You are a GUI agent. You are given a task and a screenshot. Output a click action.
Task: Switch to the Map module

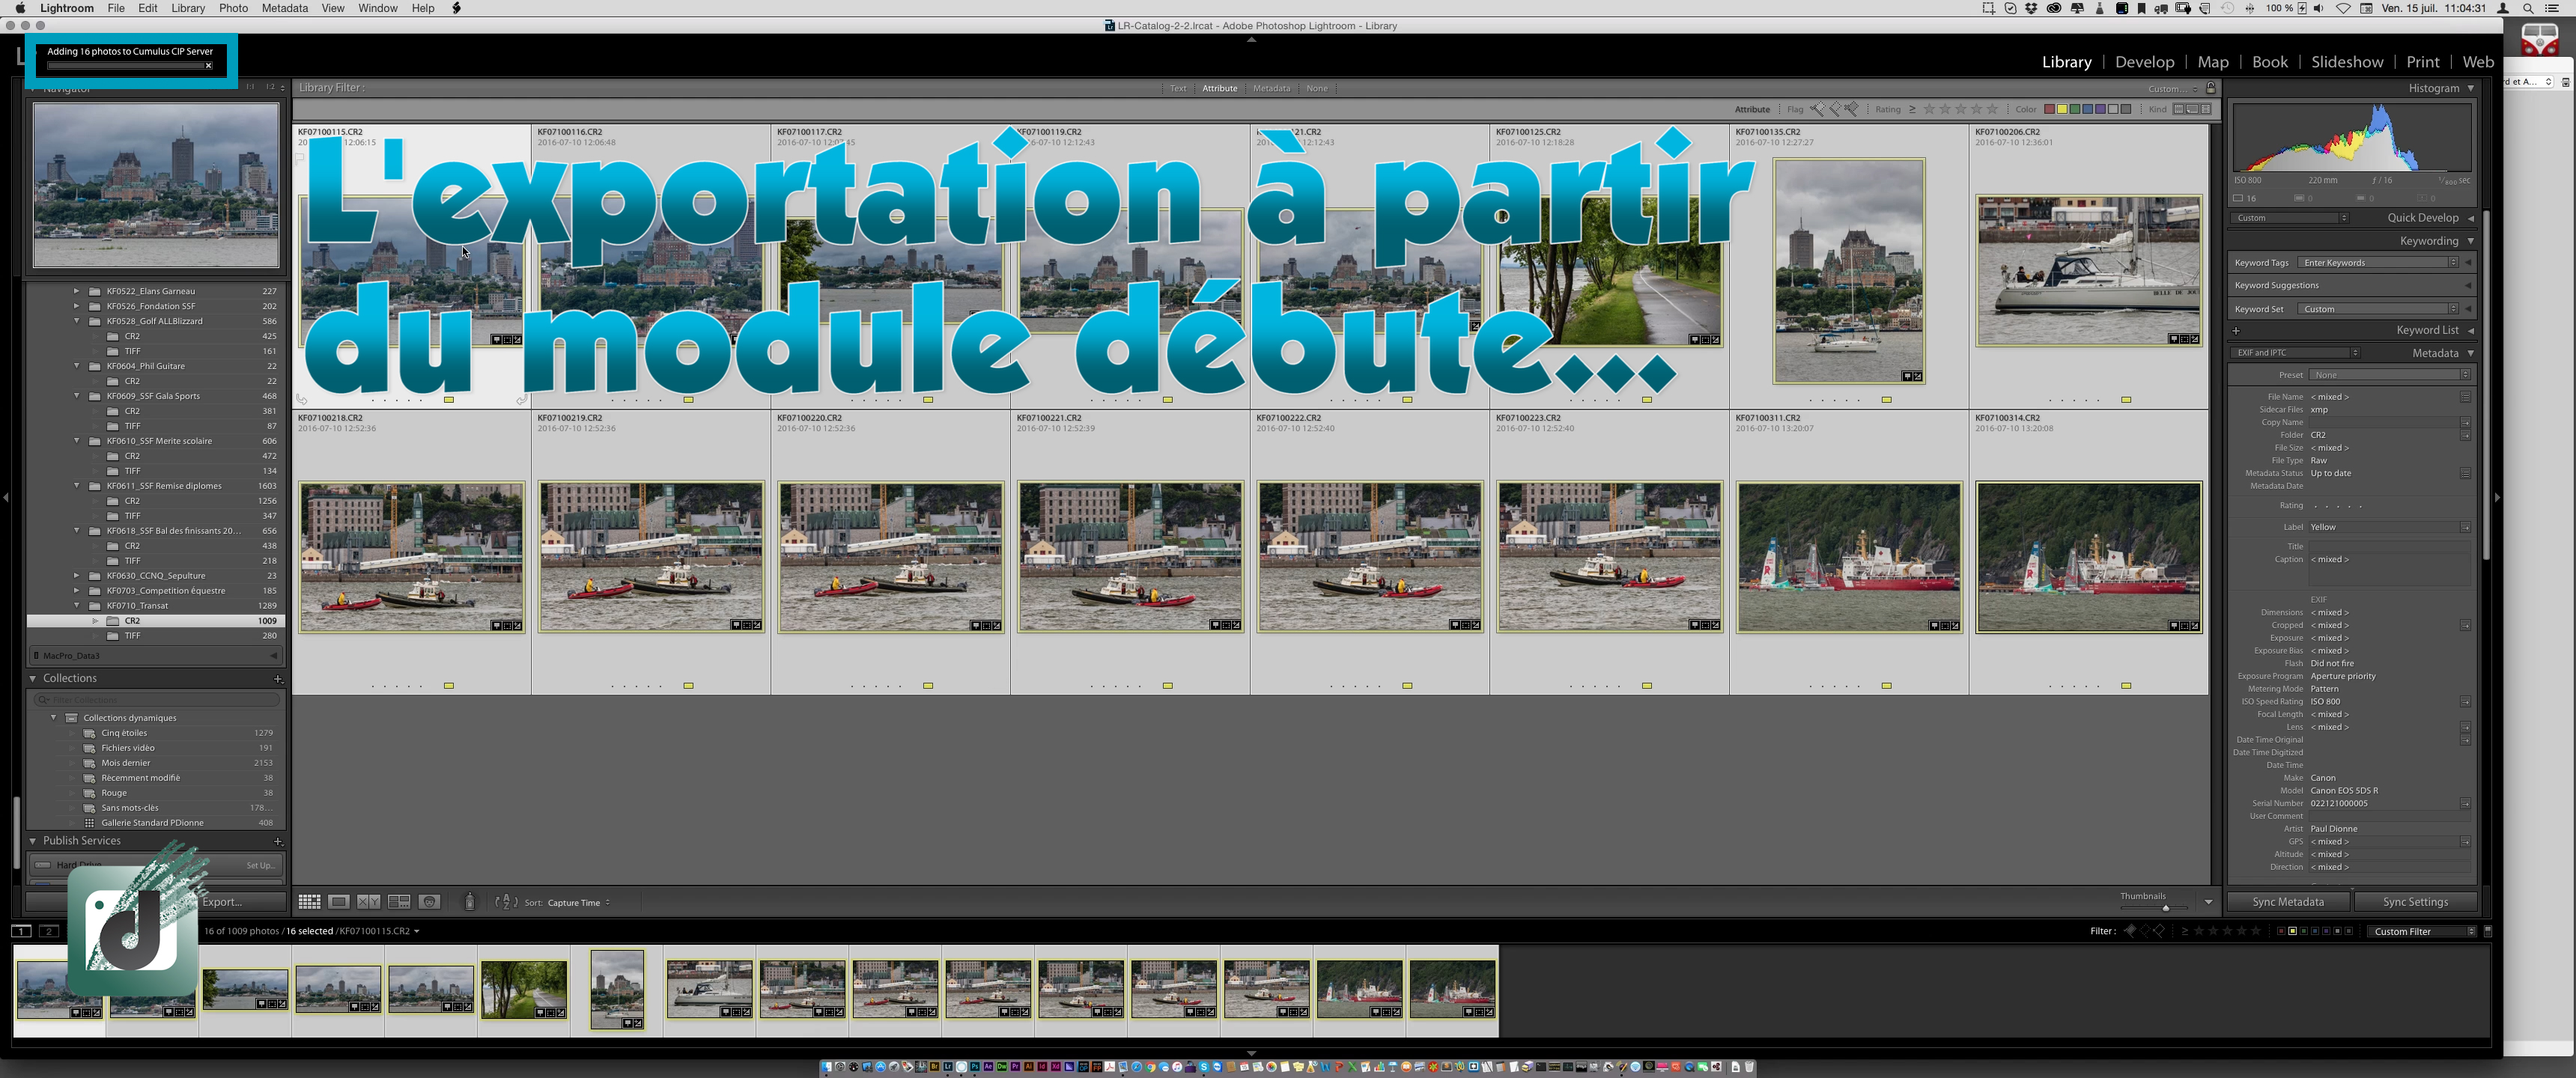click(x=2212, y=62)
